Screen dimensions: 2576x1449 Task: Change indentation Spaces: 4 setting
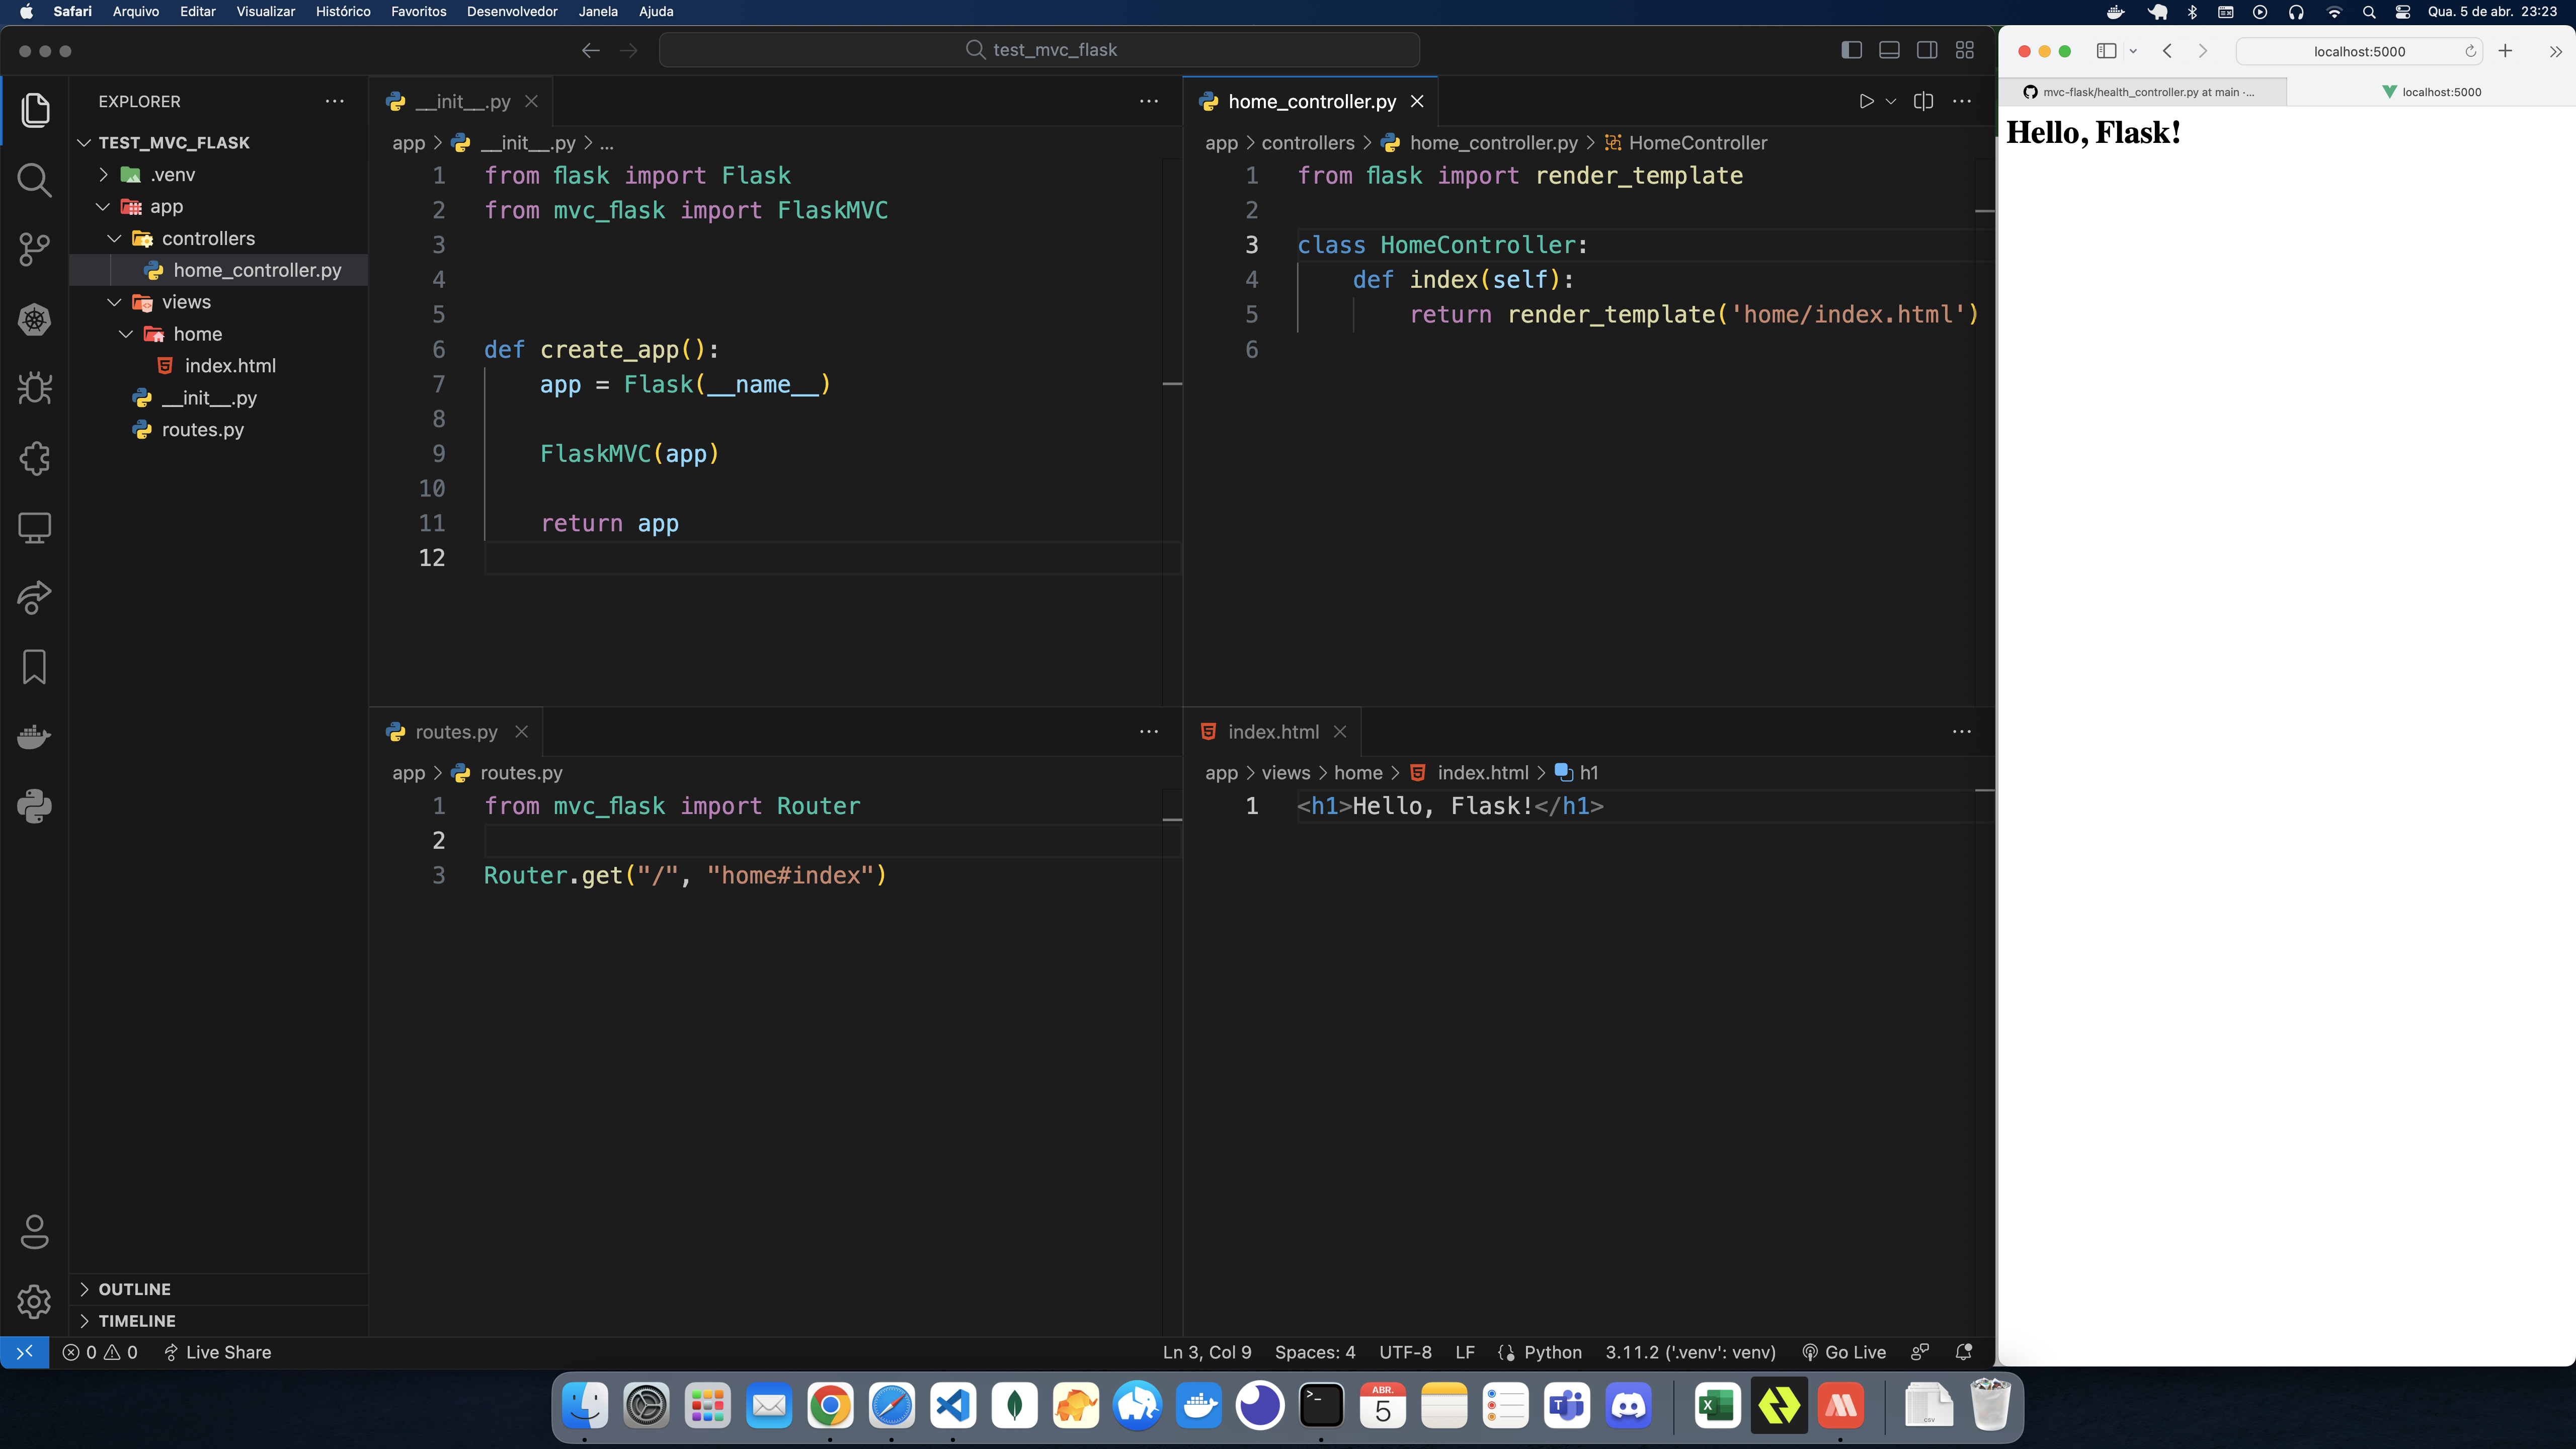click(1315, 1353)
